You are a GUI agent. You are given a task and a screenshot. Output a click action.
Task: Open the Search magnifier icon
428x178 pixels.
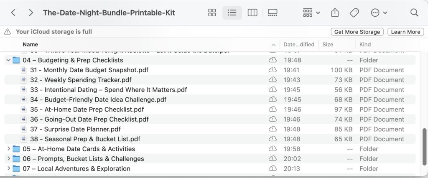pyautogui.click(x=414, y=13)
